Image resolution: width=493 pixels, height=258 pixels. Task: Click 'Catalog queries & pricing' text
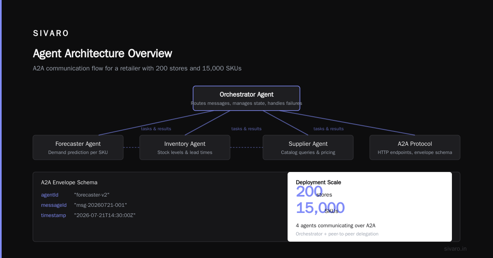(308, 152)
